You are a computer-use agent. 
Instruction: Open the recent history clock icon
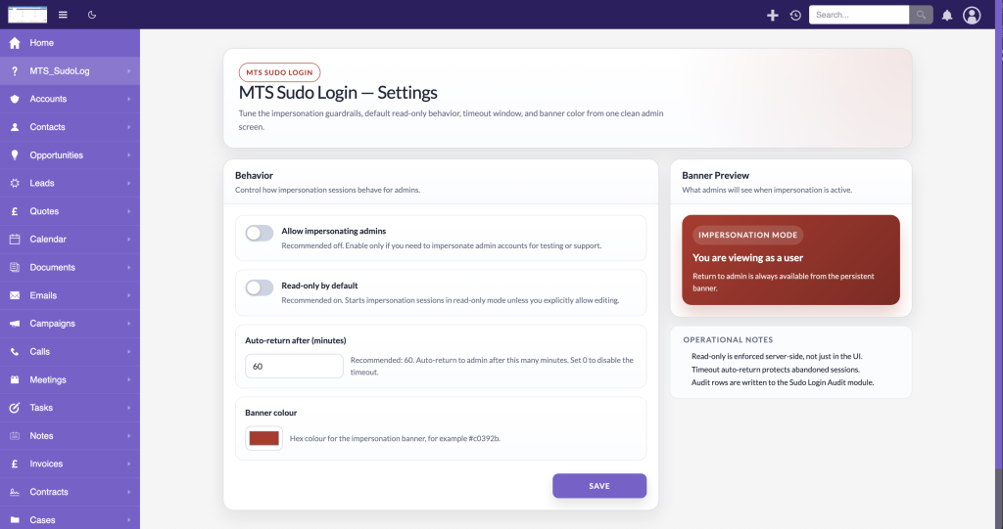coord(795,15)
